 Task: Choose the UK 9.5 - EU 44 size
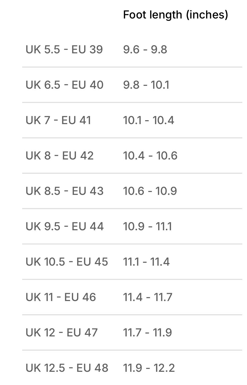[65, 227]
